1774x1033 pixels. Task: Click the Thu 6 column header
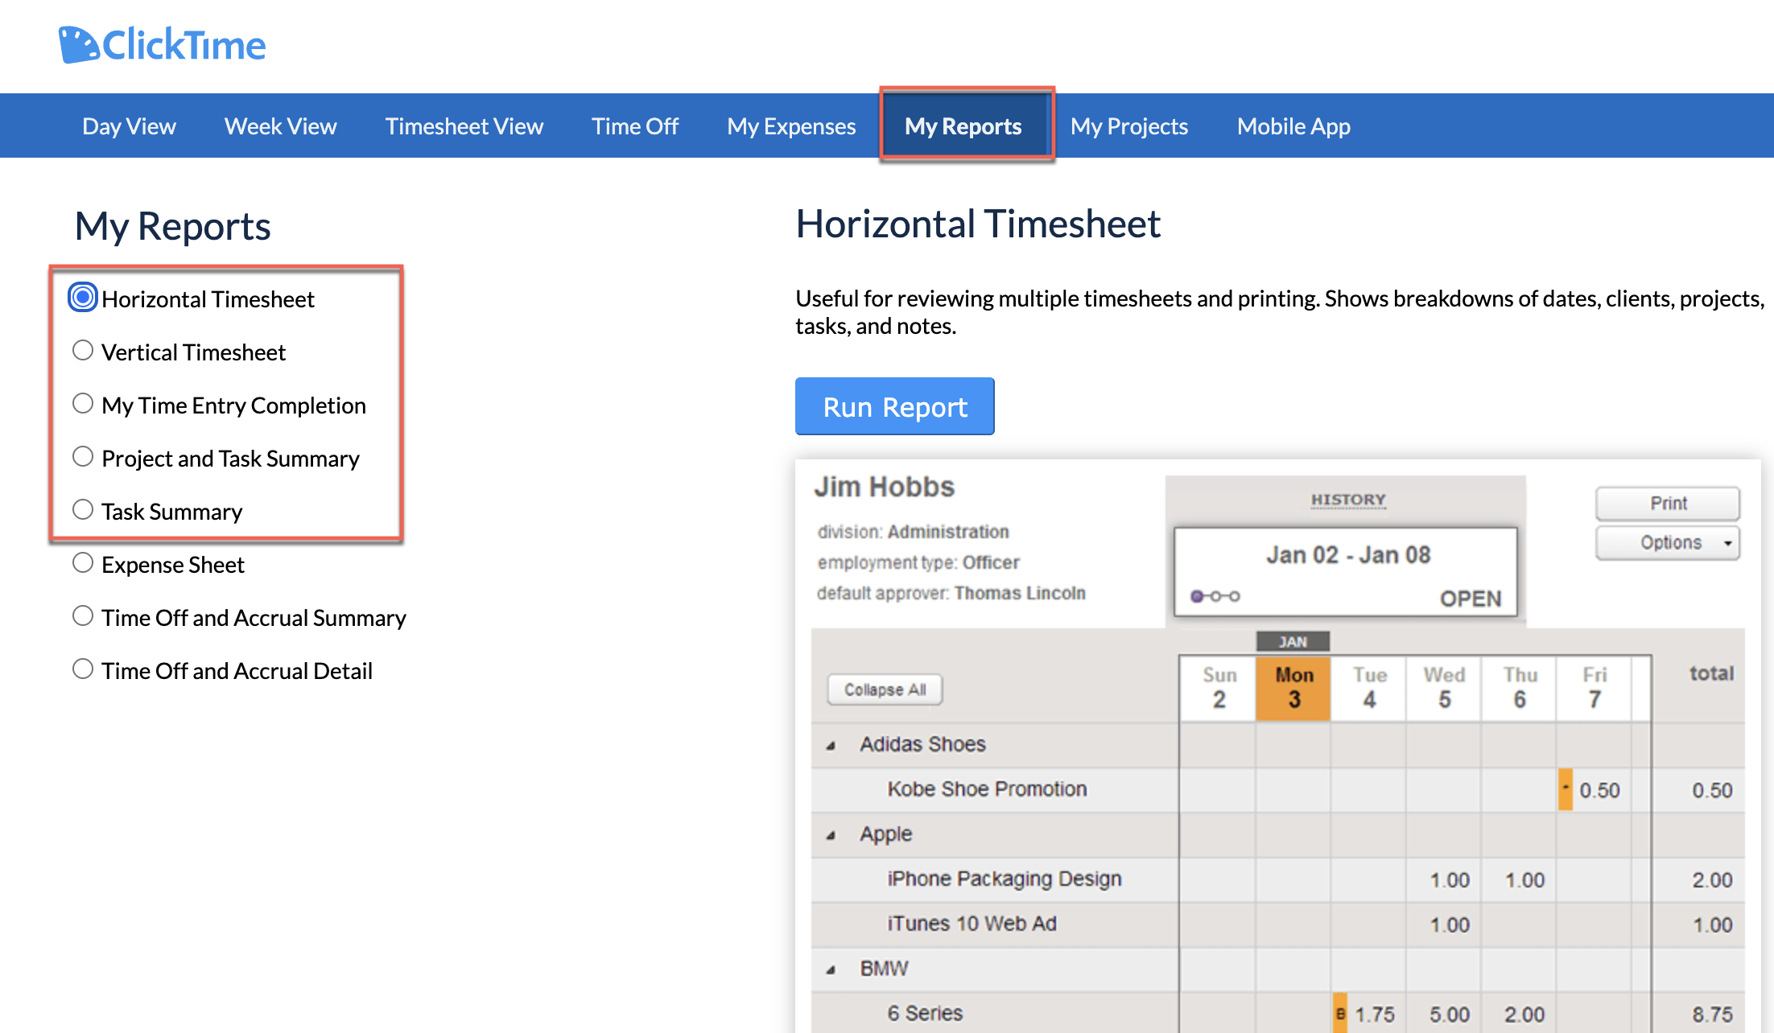(1520, 688)
